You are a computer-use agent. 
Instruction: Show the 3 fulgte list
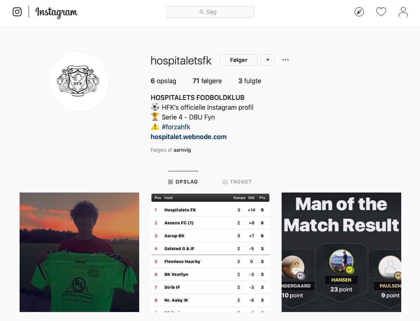(x=250, y=81)
